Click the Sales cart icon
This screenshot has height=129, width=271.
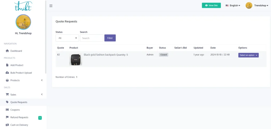(7, 95)
